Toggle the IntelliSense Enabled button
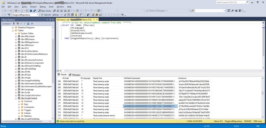266x128 pixels. point(76,15)
